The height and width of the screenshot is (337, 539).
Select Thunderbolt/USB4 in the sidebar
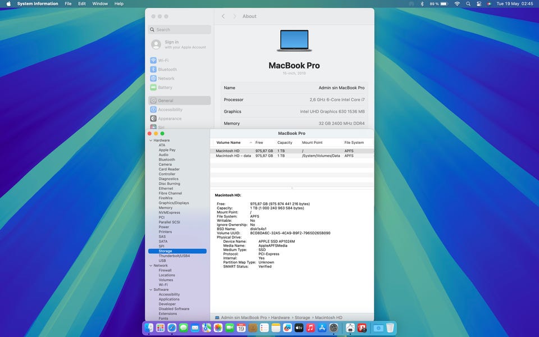[174, 256]
